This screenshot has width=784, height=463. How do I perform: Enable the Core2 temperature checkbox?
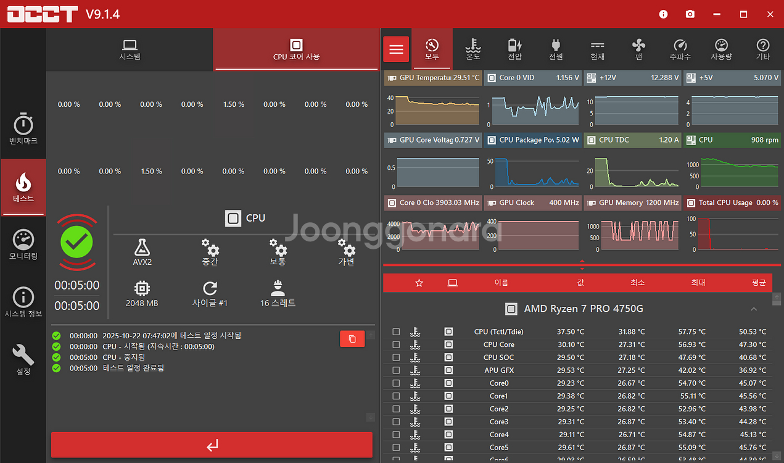tap(396, 409)
